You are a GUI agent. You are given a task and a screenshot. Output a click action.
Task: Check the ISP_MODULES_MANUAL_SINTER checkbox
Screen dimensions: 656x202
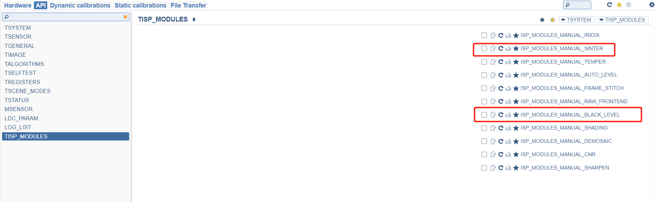pyautogui.click(x=484, y=49)
